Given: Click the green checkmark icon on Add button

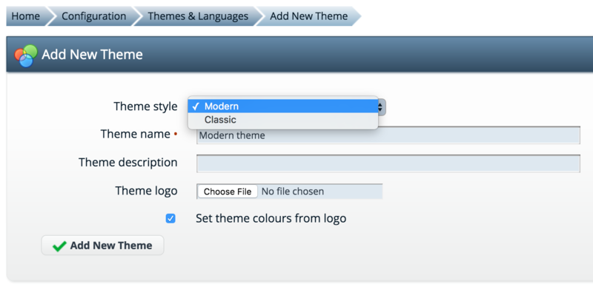Looking at the screenshot, I should point(59,246).
